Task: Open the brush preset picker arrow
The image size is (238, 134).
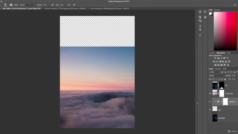Action: click(x=8, y=5)
